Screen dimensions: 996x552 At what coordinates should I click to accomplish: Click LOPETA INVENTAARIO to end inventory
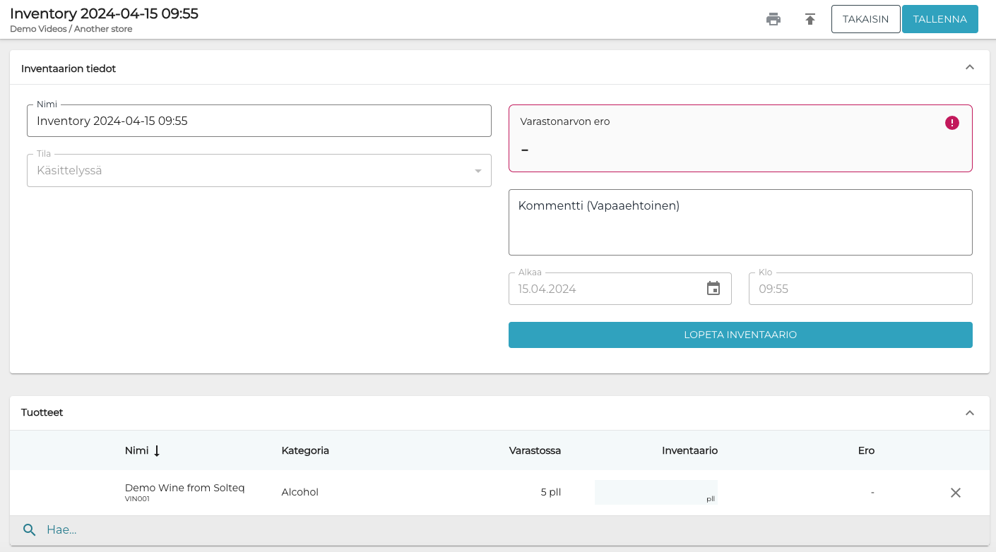coord(740,335)
